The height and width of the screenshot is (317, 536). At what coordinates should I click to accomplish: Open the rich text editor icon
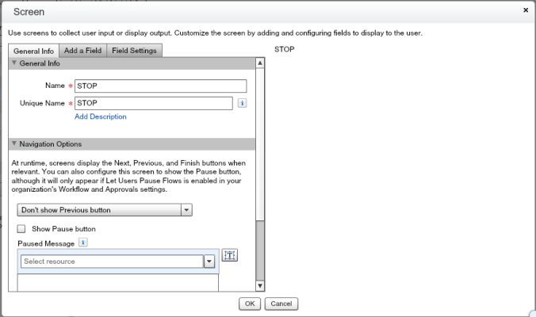[230, 255]
